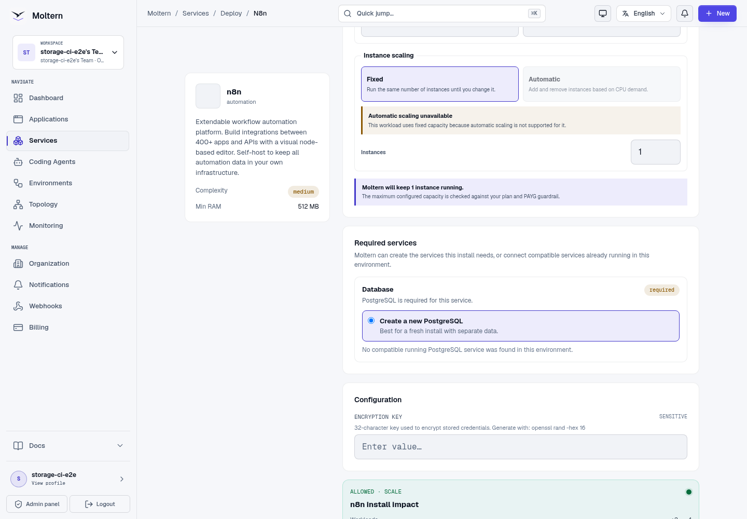Click the green status dot on install impact

pyautogui.click(x=689, y=492)
